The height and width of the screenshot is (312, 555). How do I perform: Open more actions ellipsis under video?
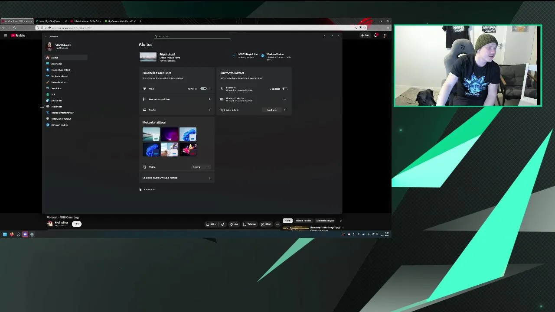277,224
